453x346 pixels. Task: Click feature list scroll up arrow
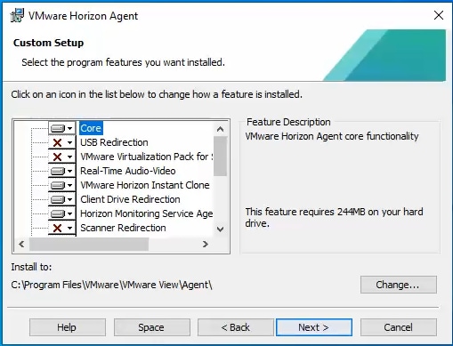point(220,129)
